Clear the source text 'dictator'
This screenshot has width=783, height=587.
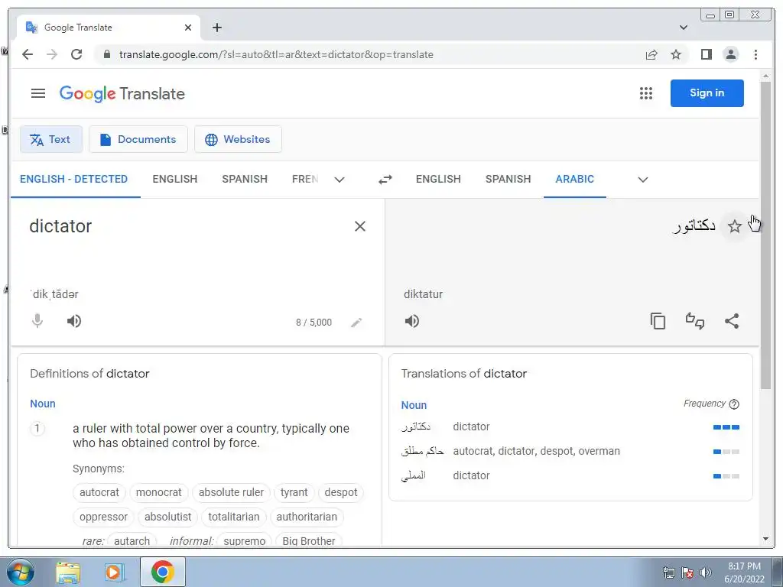(x=360, y=226)
